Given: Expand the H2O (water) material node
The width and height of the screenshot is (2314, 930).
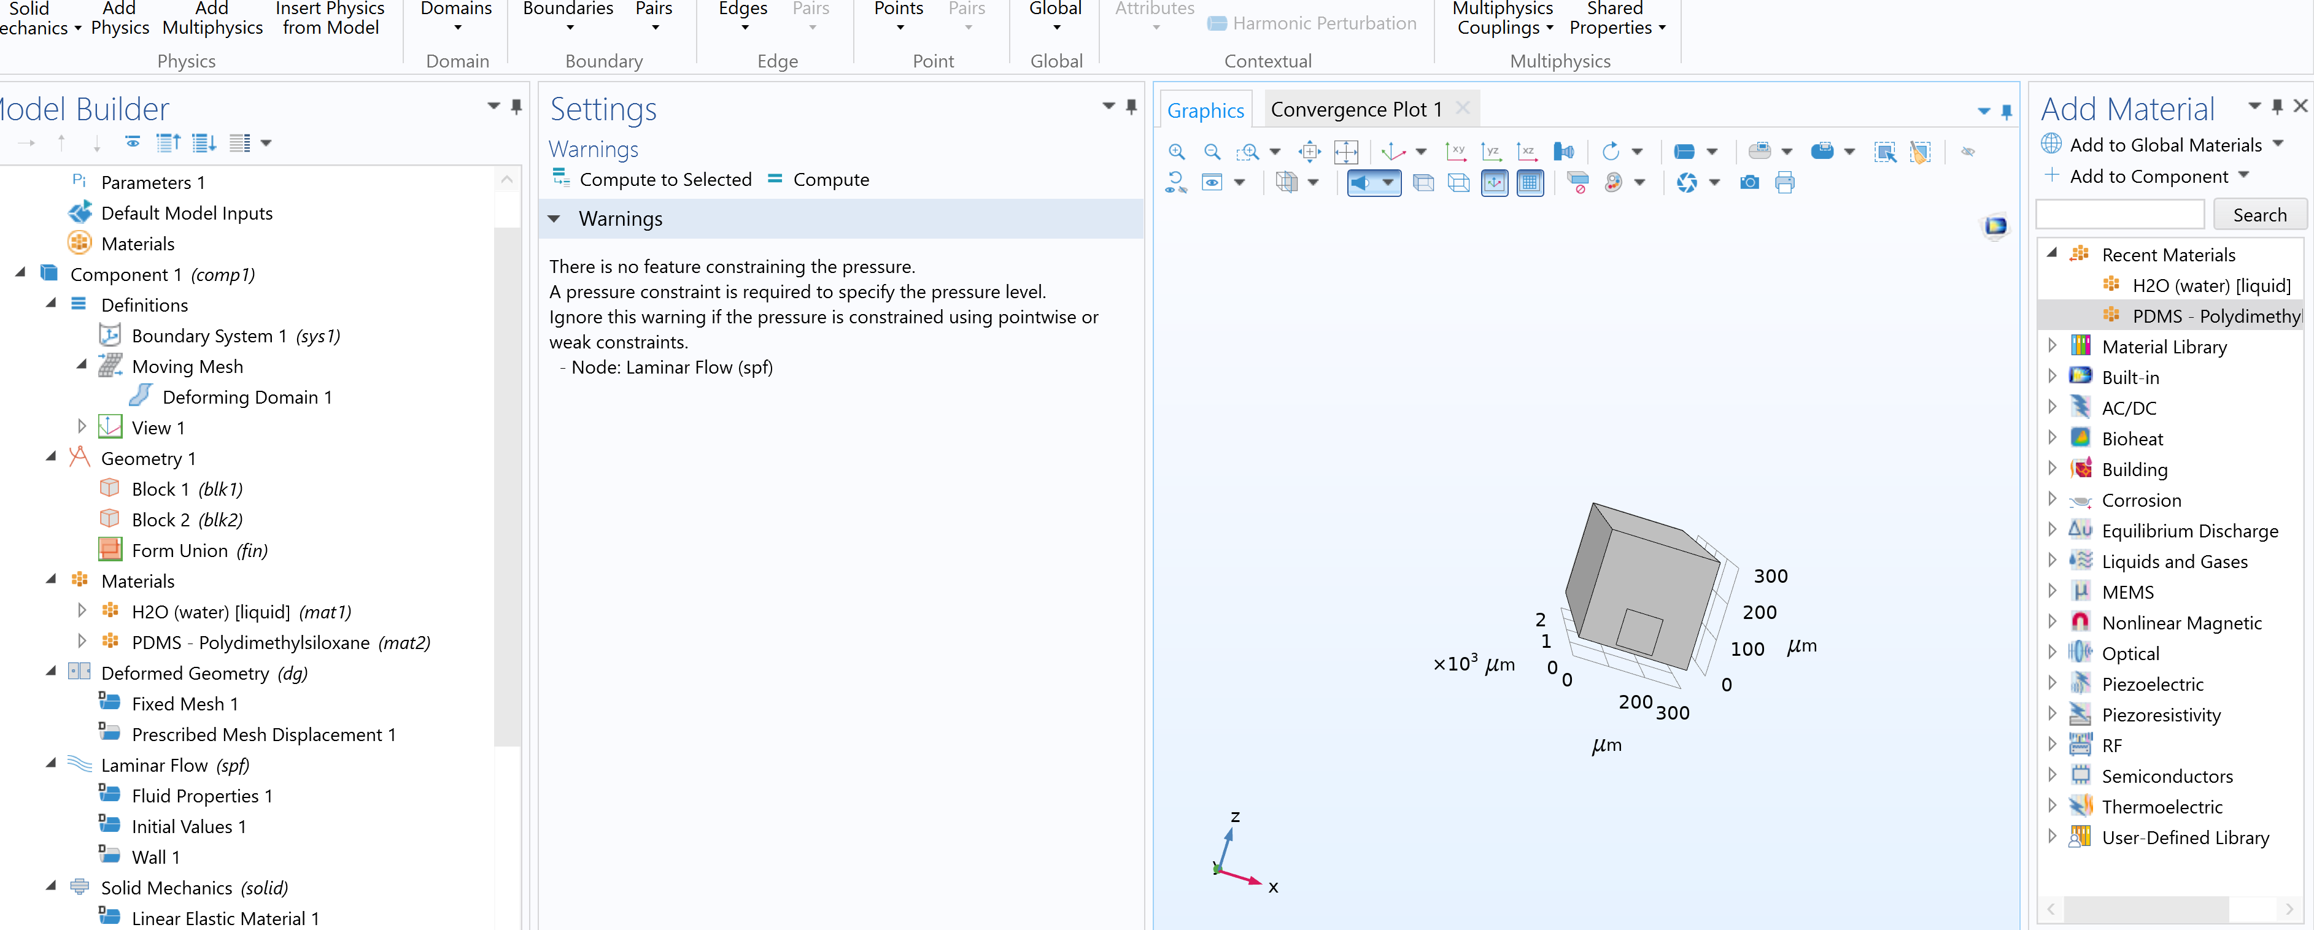Looking at the screenshot, I should click(x=82, y=612).
